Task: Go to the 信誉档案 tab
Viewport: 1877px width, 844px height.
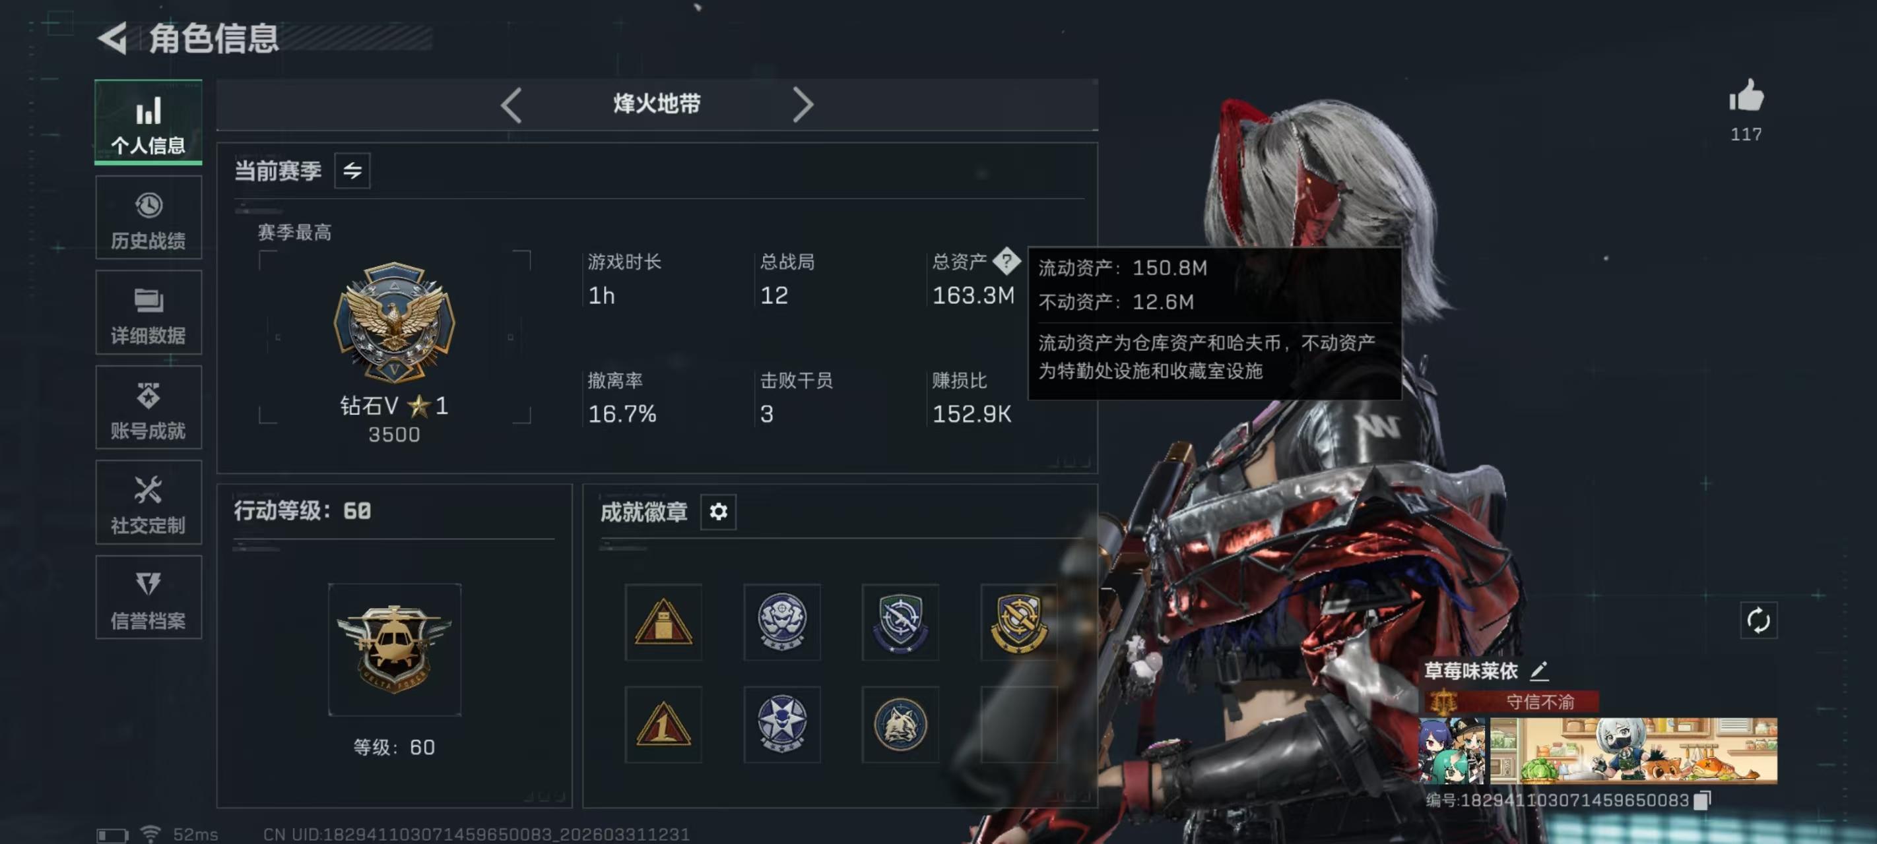Action: point(148,597)
